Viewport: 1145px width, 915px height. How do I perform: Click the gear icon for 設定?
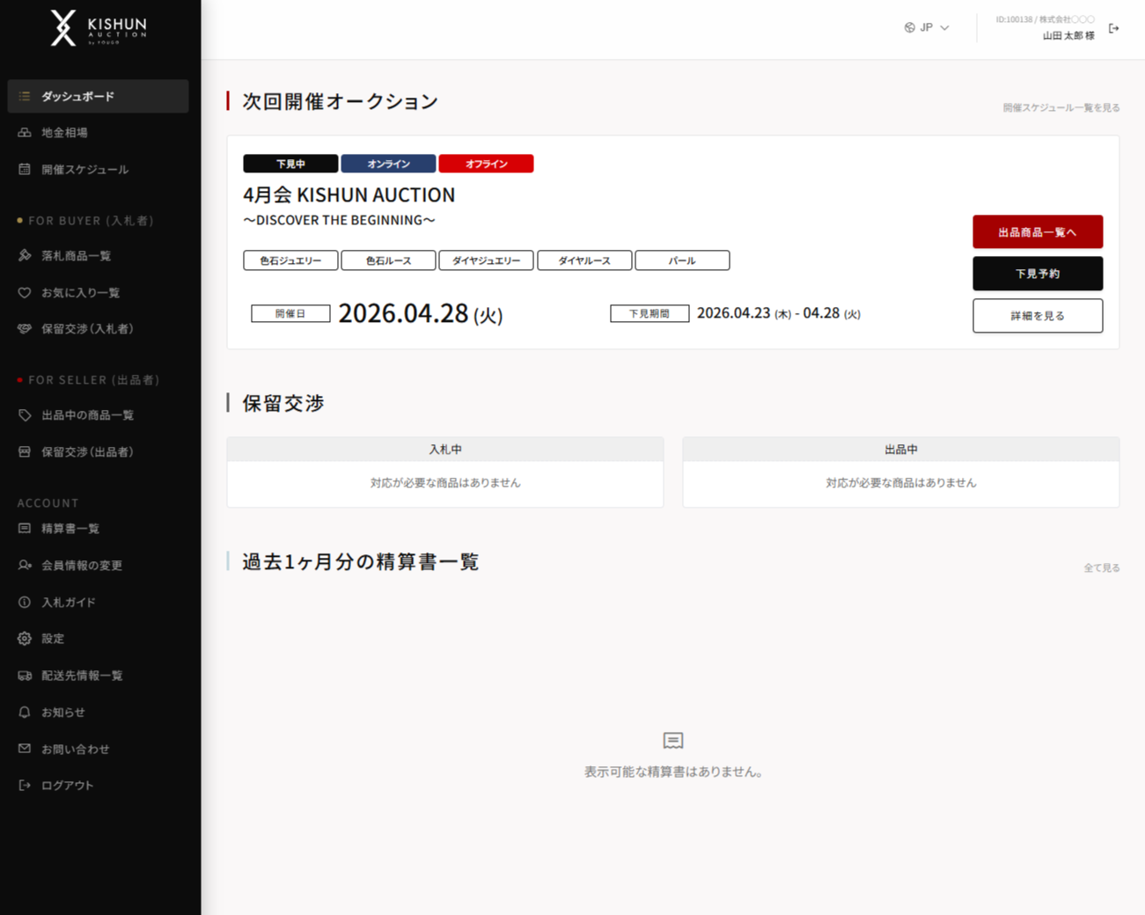tap(25, 639)
